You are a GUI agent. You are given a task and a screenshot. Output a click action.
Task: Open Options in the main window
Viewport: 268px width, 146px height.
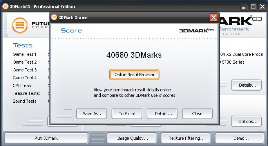click(246, 121)
